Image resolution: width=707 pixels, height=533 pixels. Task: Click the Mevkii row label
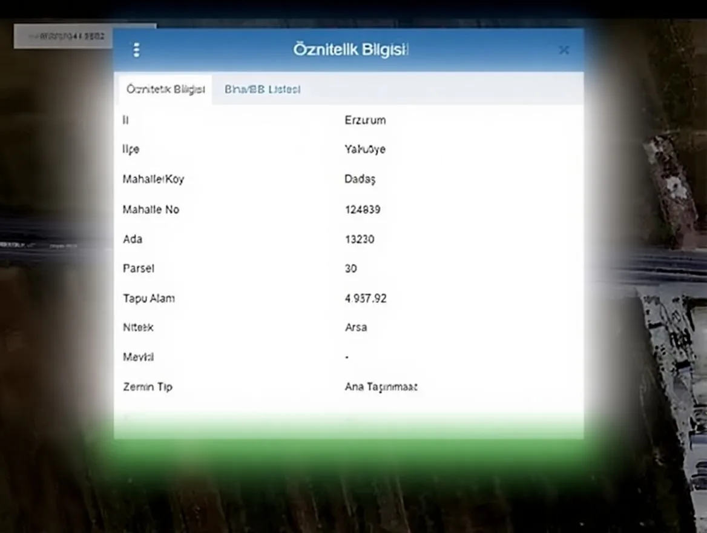139,357
